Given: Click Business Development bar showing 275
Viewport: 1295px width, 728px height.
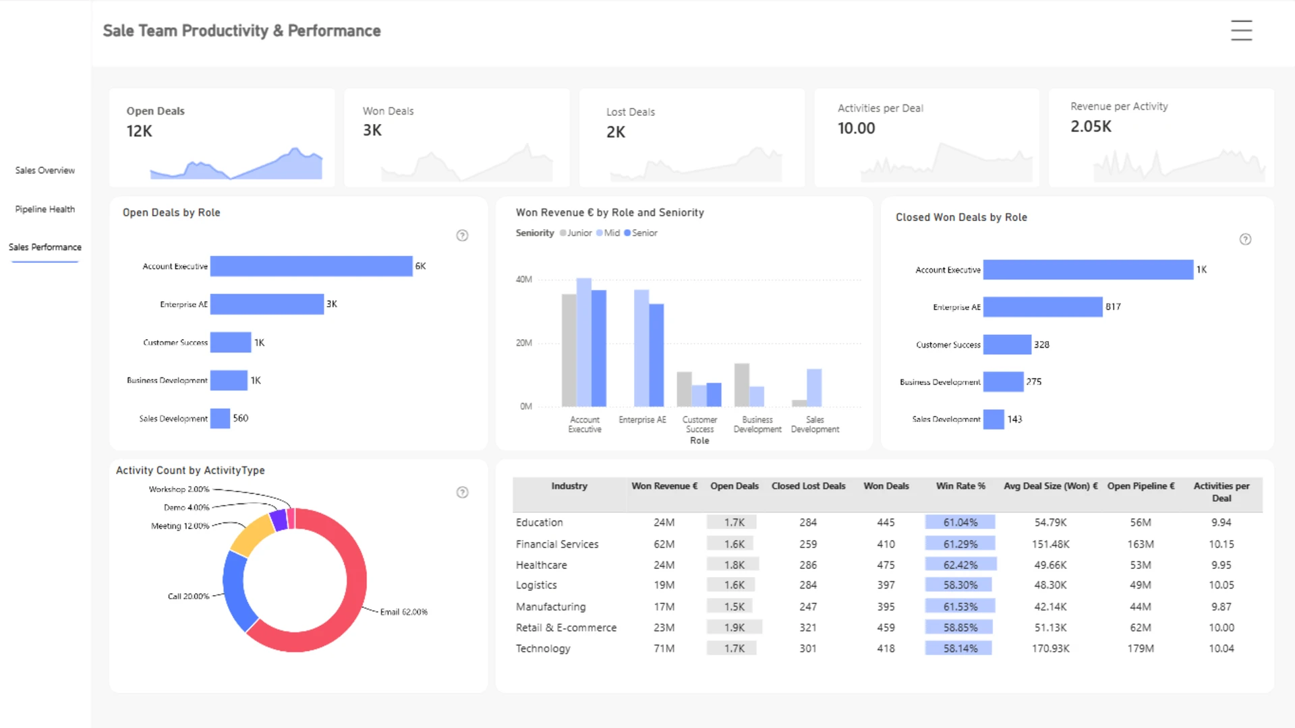Looking at the screenshot, I should pyautogui.click(x=1004, y=382).
